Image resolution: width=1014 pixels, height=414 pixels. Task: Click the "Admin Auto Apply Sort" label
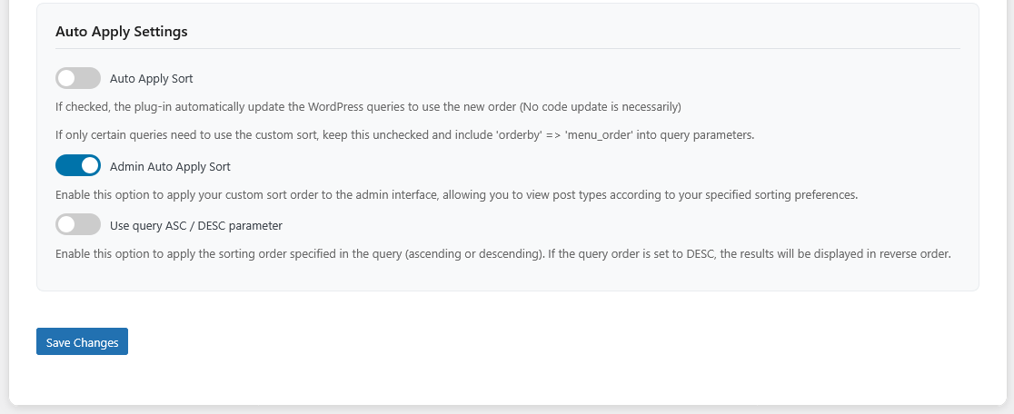coord(170,167)
